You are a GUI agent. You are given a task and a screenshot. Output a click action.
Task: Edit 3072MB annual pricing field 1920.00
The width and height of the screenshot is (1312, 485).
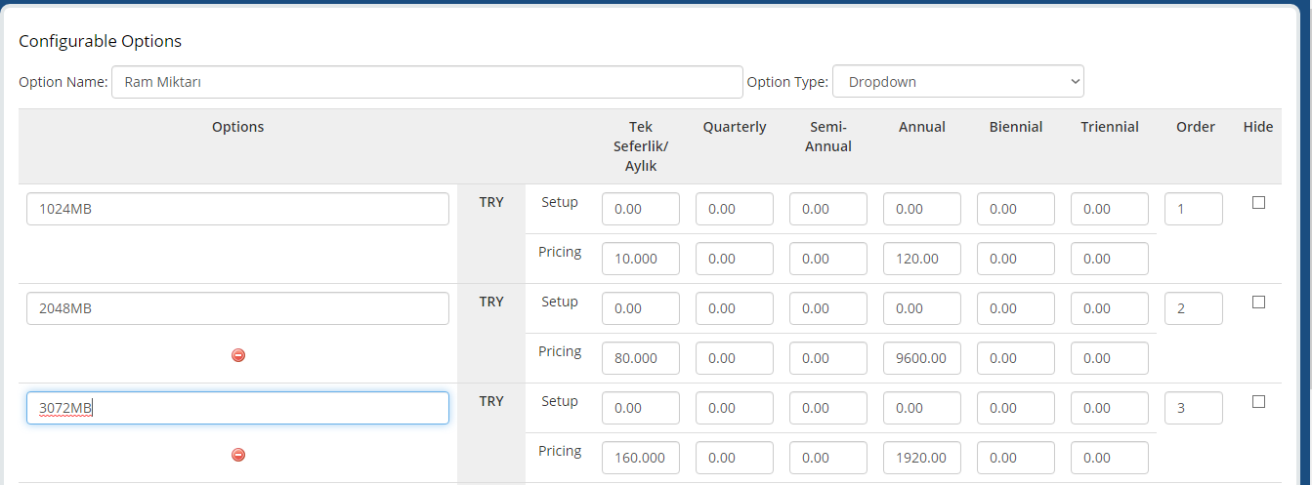click(x=922, y=458)
